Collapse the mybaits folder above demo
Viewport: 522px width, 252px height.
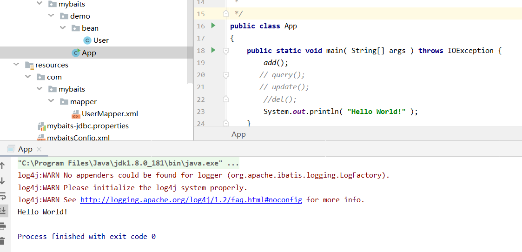pyautogui.click(x=40, y=3)
